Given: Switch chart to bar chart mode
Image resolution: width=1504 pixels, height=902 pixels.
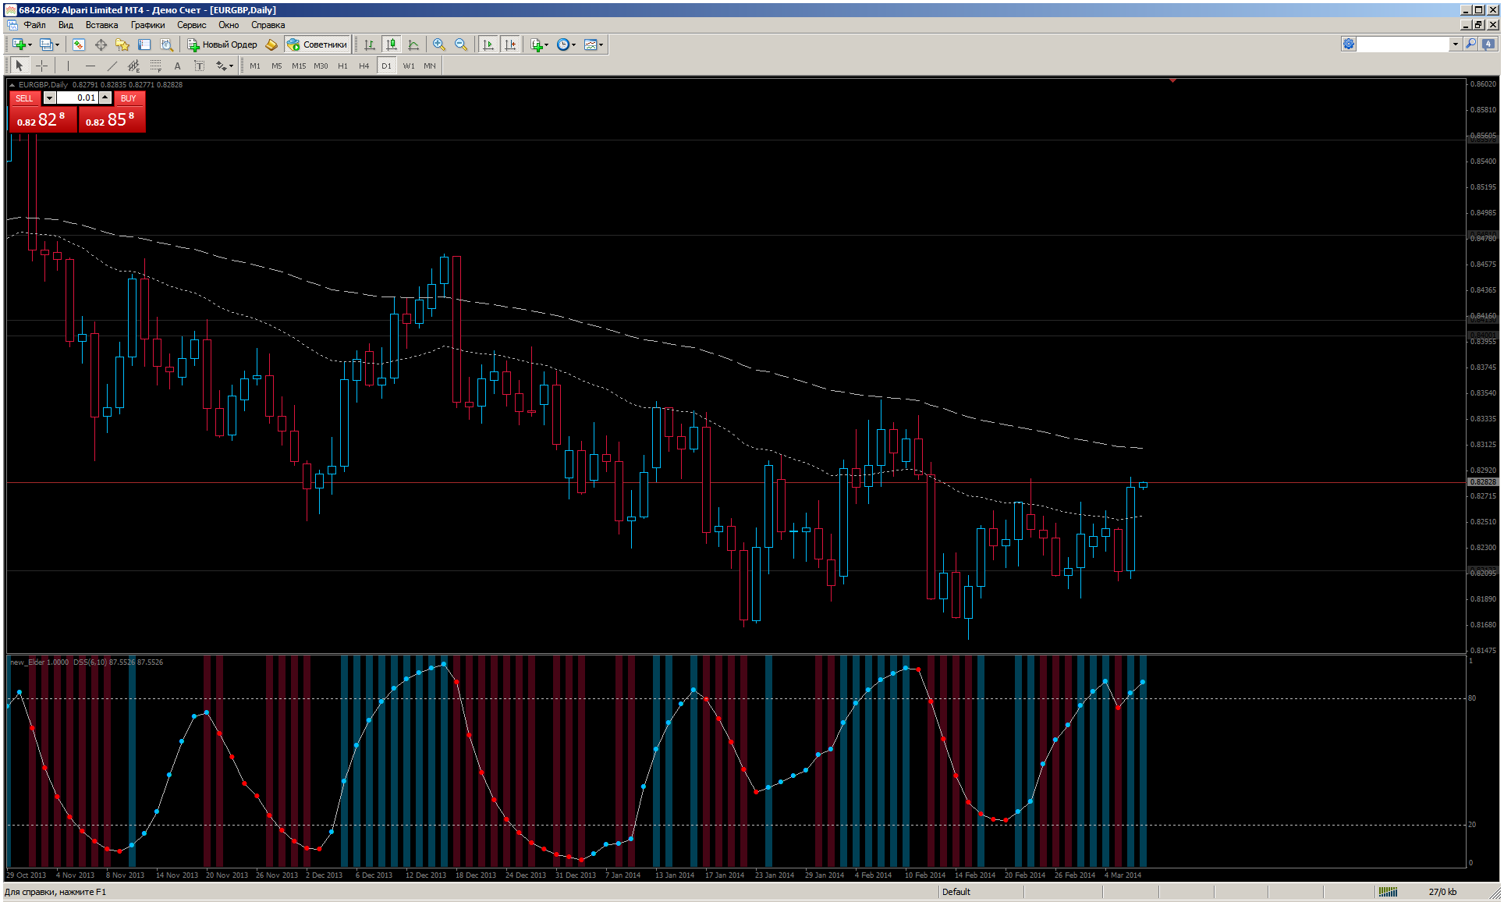Looking at the screenshot, I should (370, 44).
